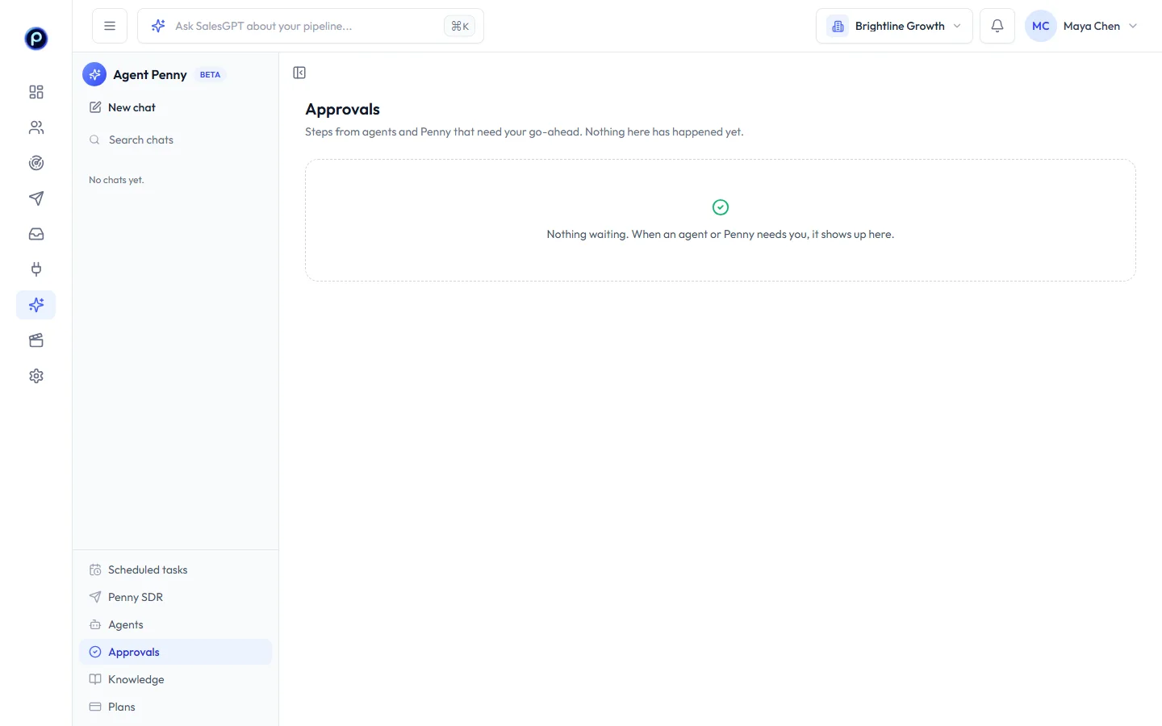The width and height of the screenshot is (1162, 726).
Task: Open the Agents section
Action: pyautogui.click(x=176, y=624)
